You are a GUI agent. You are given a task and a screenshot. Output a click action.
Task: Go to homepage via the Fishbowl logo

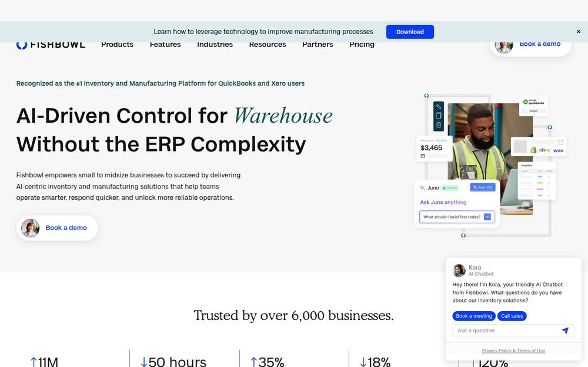[51, 45]
